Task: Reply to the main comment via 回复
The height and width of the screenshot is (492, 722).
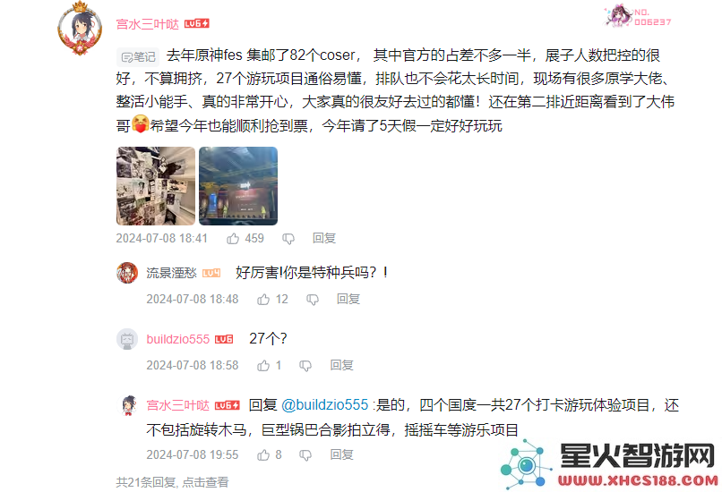Action: 324,238
